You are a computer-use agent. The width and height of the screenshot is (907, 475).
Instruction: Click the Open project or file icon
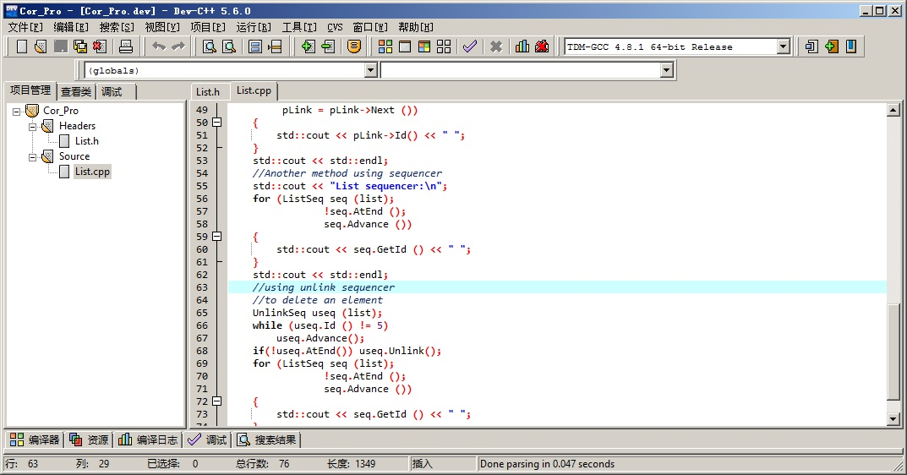point(41,46)
